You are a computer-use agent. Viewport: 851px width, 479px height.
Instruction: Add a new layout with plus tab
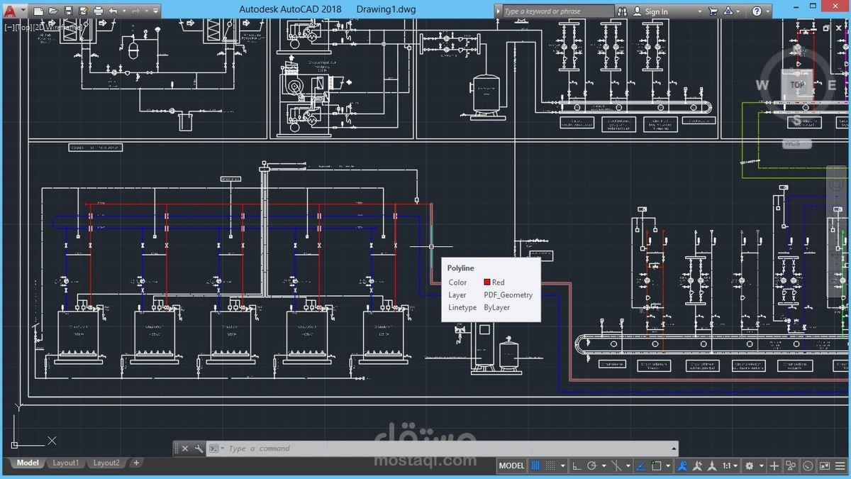tap(136, 463)
